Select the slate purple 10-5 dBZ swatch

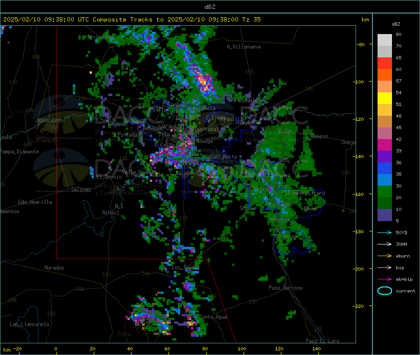(x=385, y=215)
